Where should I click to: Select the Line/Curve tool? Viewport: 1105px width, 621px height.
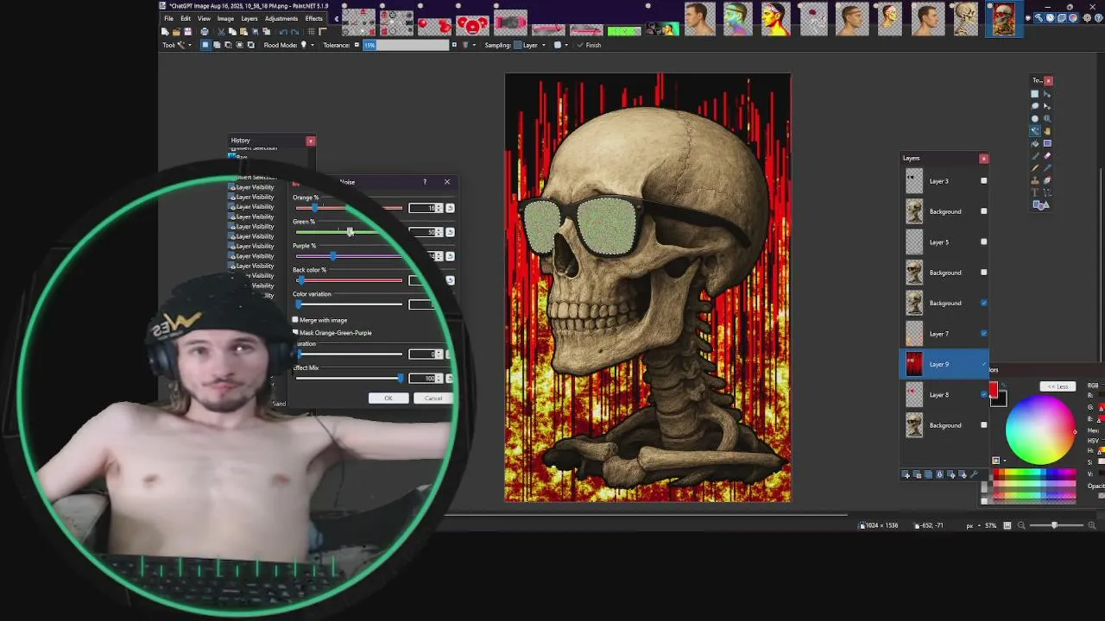1047,192
